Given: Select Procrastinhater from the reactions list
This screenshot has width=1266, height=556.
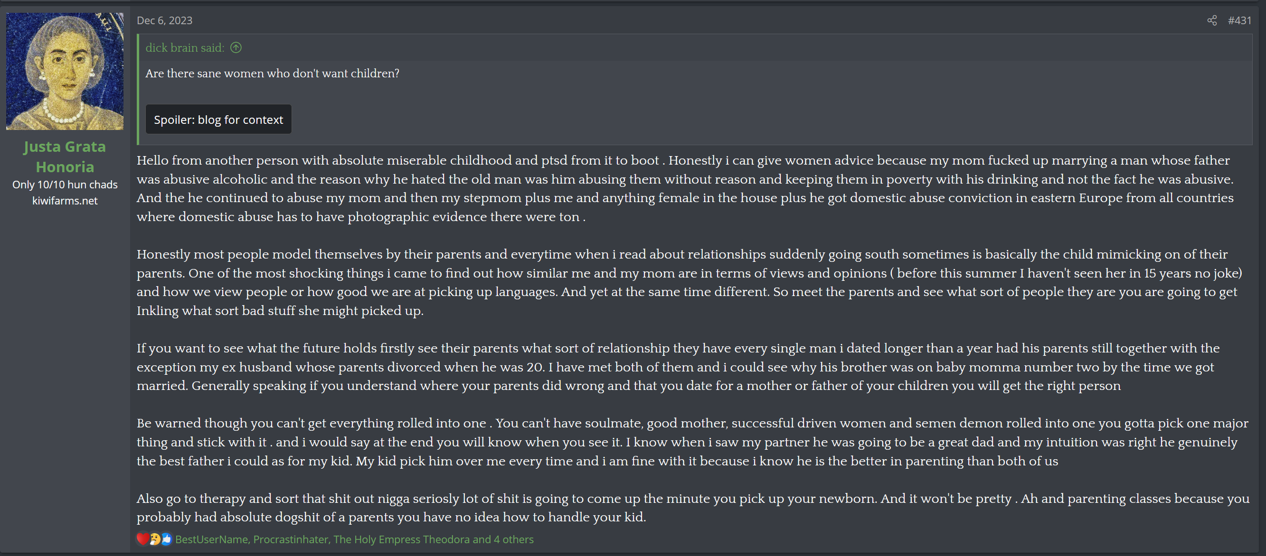Looking at the screenshot, I should tap(291, 539).
